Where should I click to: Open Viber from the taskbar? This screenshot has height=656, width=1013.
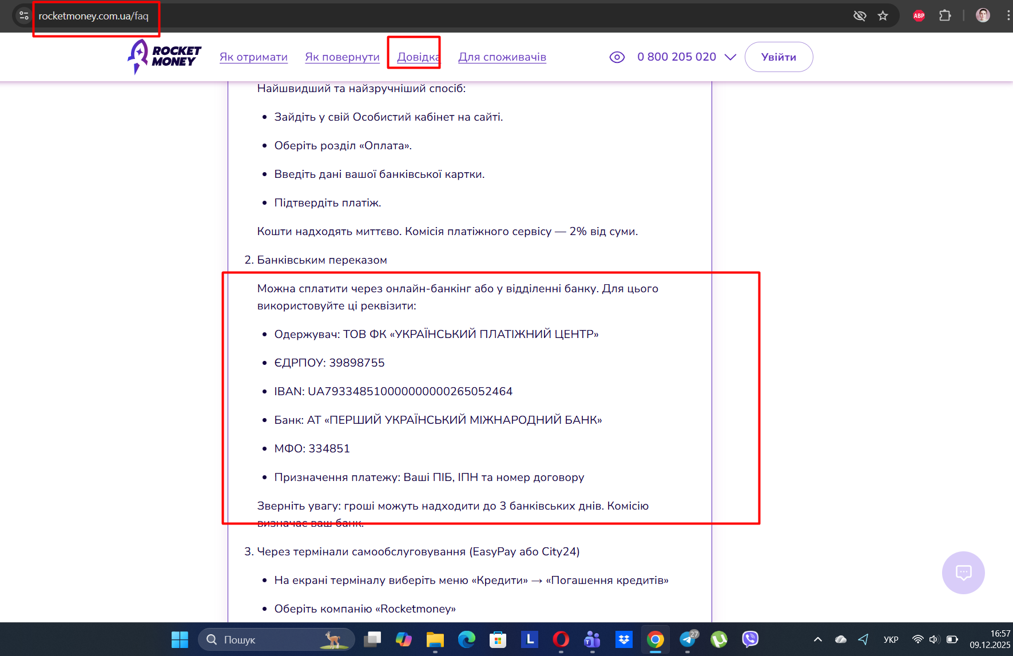[x=750, y=639]
